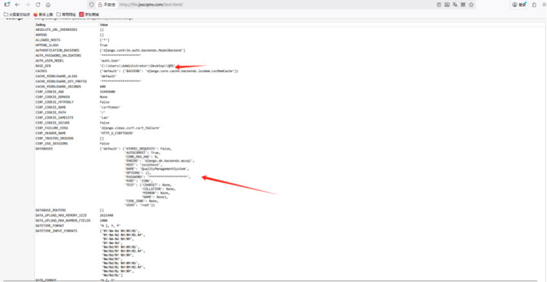The width and height of the screenshot is (547, 282).
Task: Click the DATABASES setting name in table
Action: 44,147
